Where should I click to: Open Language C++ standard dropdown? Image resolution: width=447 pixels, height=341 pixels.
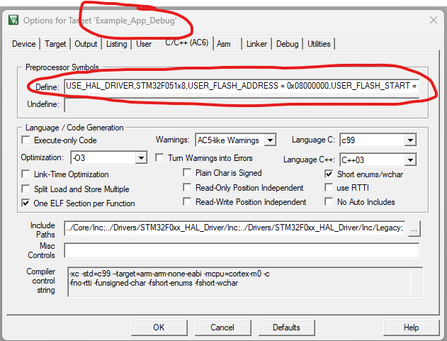(410, 160)
